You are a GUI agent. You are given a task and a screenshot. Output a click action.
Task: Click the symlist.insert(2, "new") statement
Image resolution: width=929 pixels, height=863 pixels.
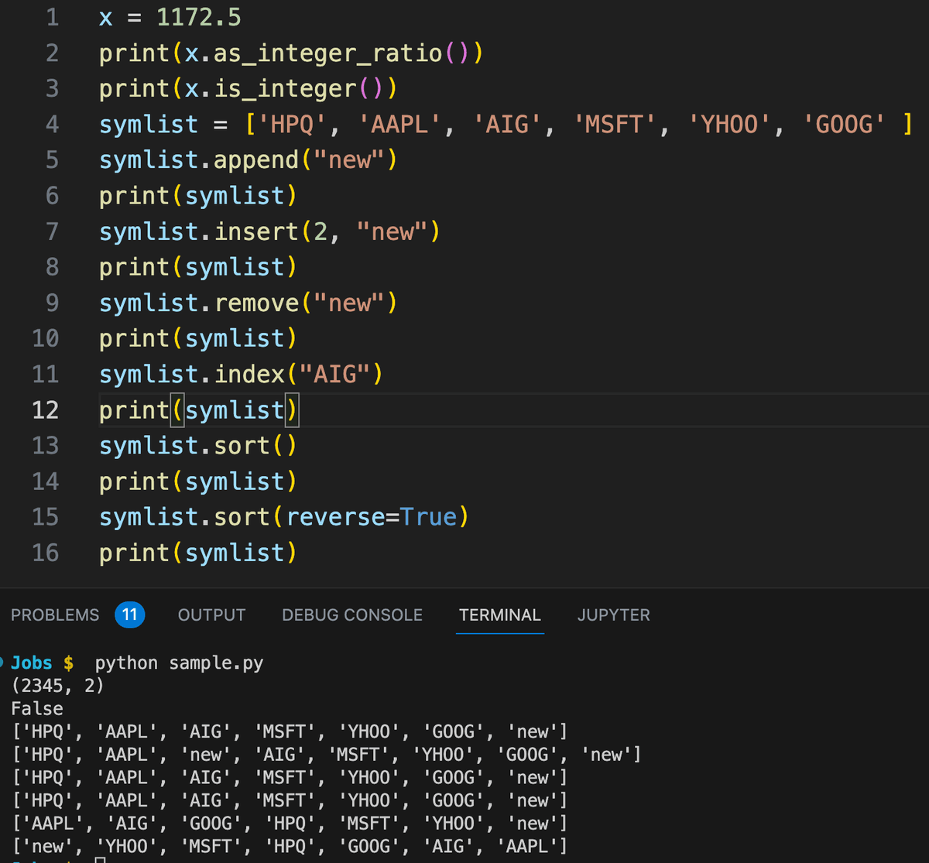[x=269, y=231]
